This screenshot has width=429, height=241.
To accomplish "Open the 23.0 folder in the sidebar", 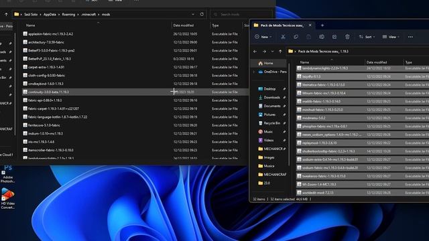I will 267,183.
